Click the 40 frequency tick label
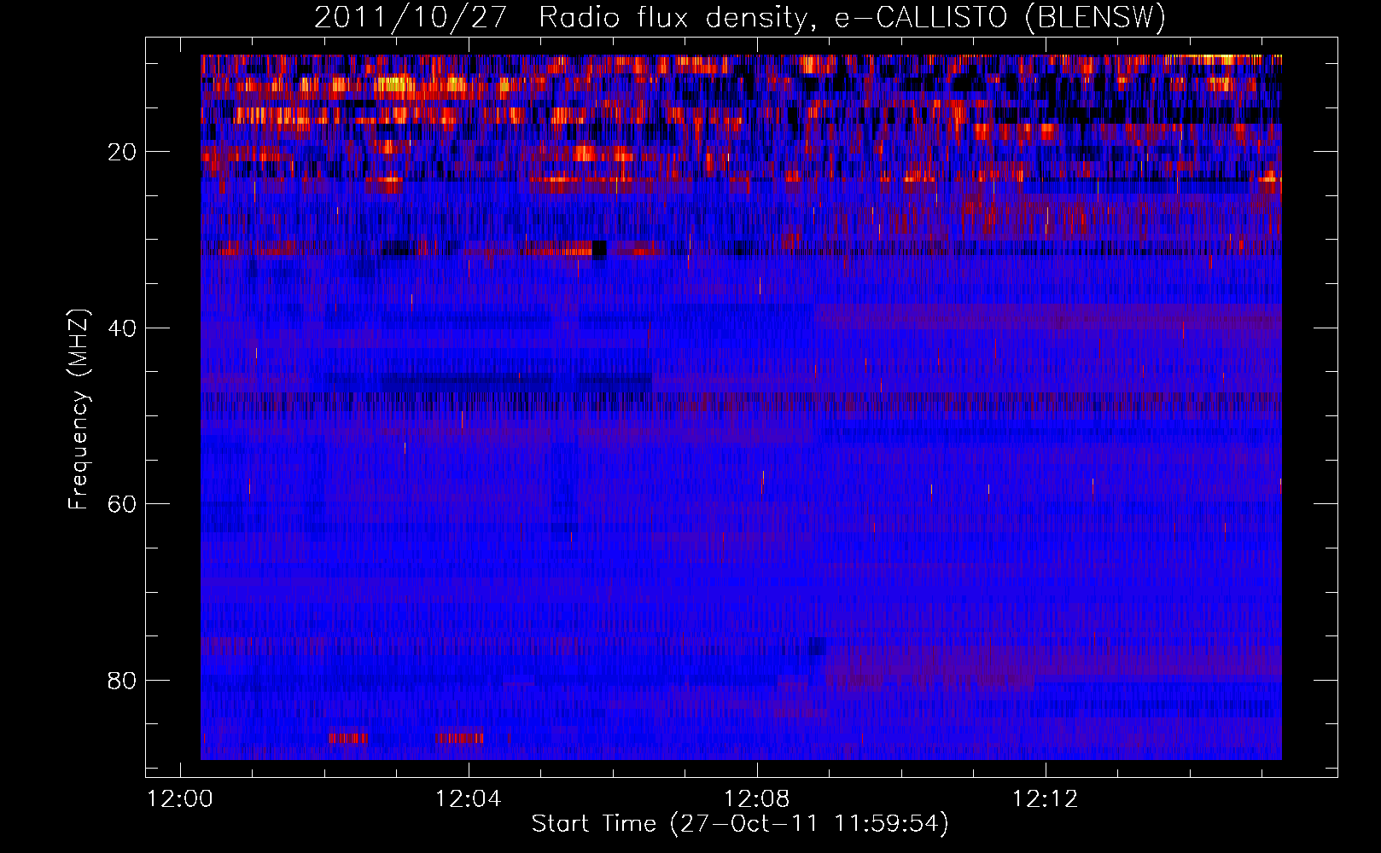 tap(122, 328)
